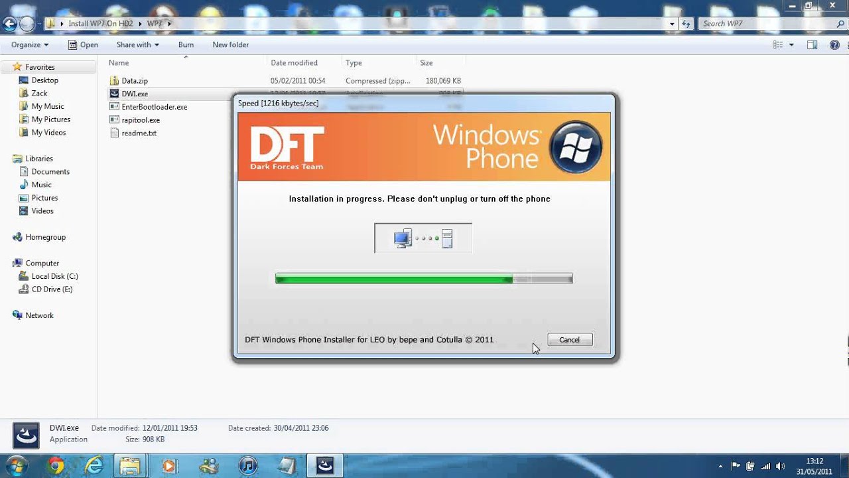The height and width of the screenshot is (478, 849).
Task: Switch to Windows Explorer taskbar button
Action: [x=131, y=466]
